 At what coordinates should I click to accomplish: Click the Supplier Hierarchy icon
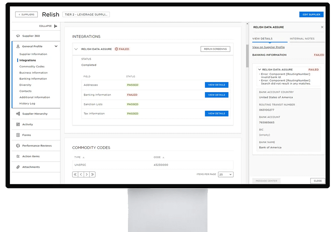pyautogui.click(x=18, y=114)
